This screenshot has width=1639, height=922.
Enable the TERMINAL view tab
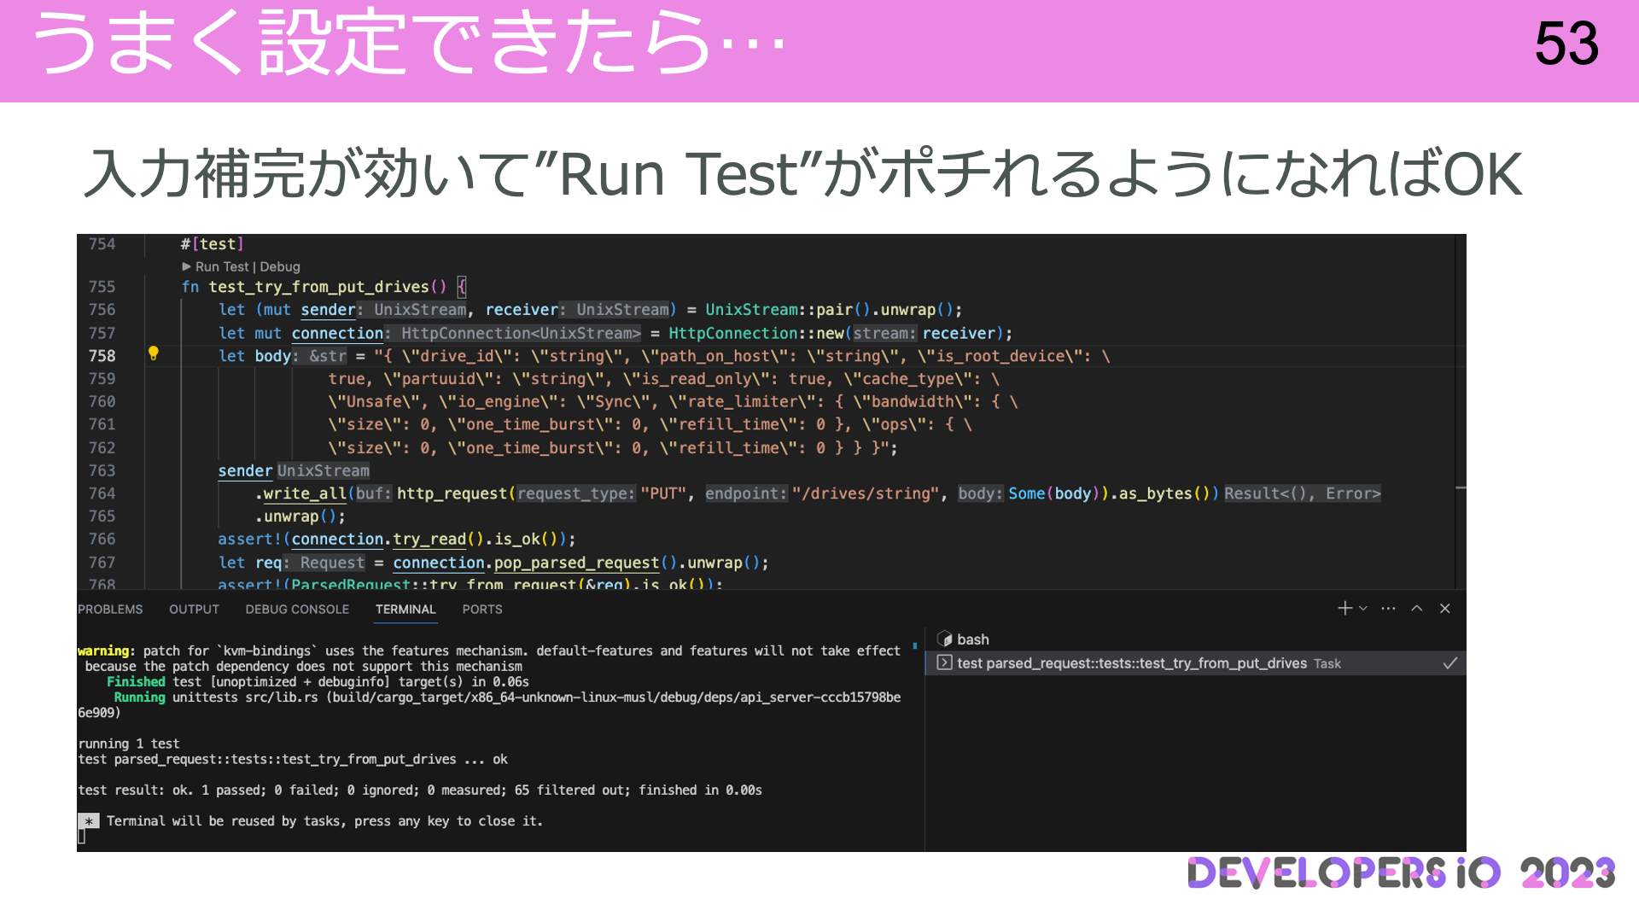[x=405, y=609]
